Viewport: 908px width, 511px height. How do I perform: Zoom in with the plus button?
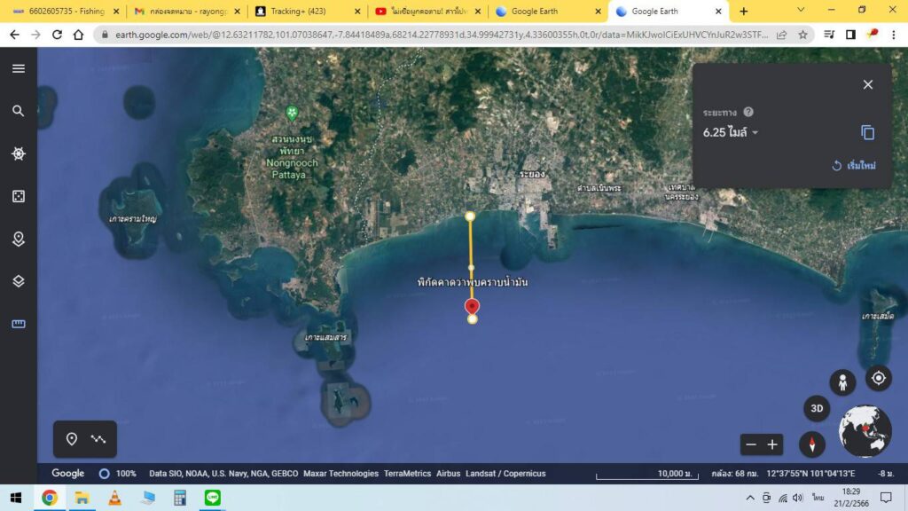[x=772, y=444]
